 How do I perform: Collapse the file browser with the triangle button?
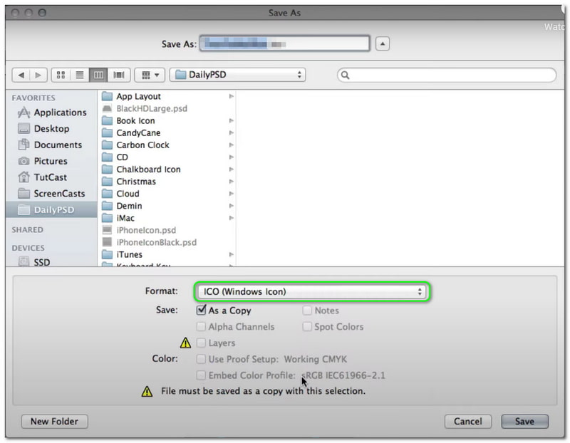click(383, 44)
